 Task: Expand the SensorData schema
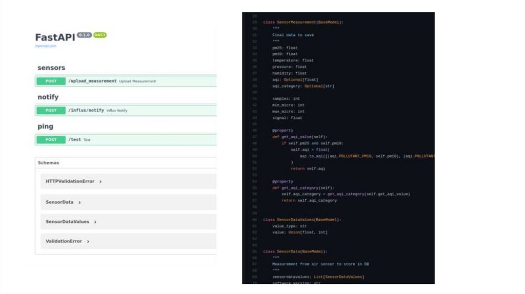click(129, 202)
